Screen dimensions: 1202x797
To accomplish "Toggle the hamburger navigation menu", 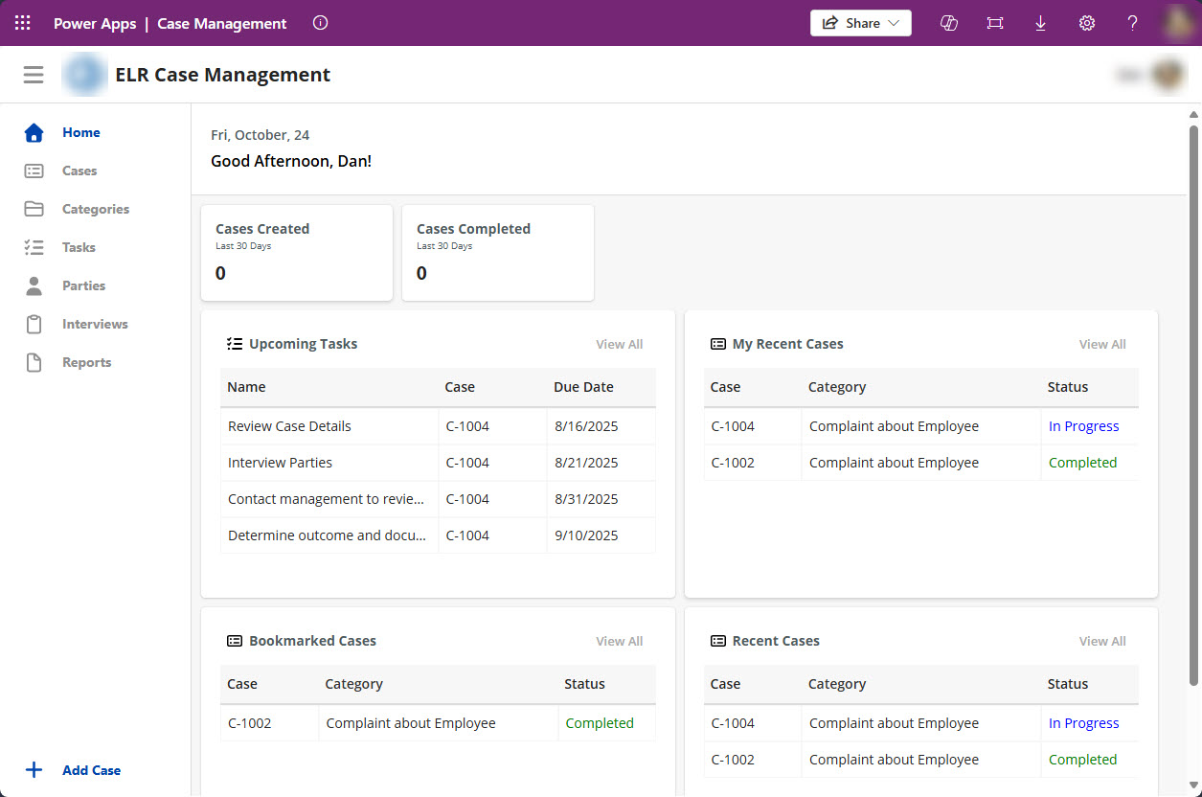I will pyautogui.click(x=34, y=75).
